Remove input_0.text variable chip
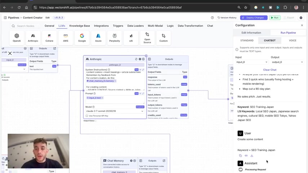Screen dimensions: 308x173 tap(102, 98)
